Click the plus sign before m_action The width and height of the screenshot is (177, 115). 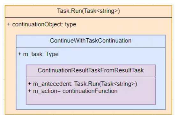(30, 91)
